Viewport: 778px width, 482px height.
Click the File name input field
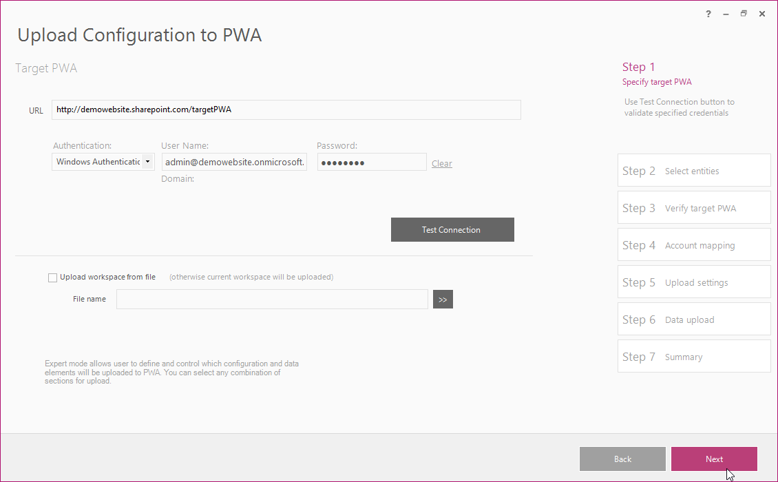[x=272, y=300]
